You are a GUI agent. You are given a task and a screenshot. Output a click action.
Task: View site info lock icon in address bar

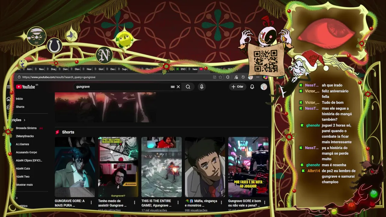point(19,77)
